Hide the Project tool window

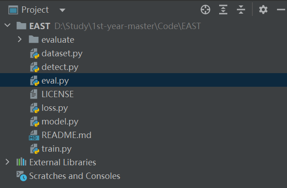click(x=281, y=10)
